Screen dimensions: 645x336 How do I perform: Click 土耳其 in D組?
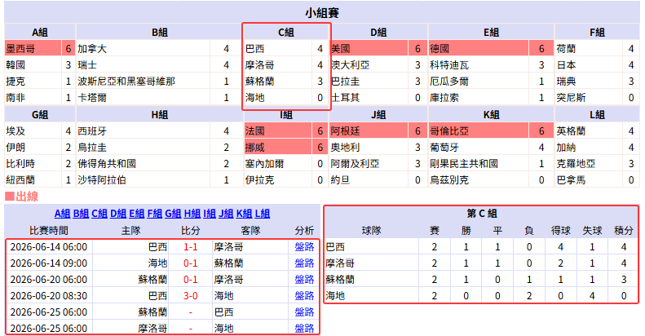tap(346, 98)
